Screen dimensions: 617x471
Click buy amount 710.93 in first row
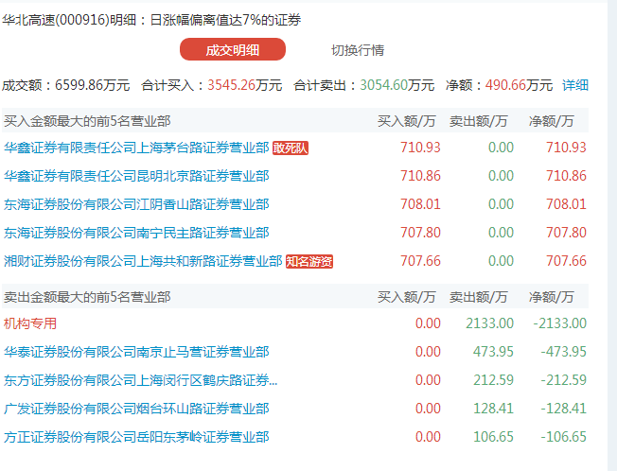(x=420, y=148)
